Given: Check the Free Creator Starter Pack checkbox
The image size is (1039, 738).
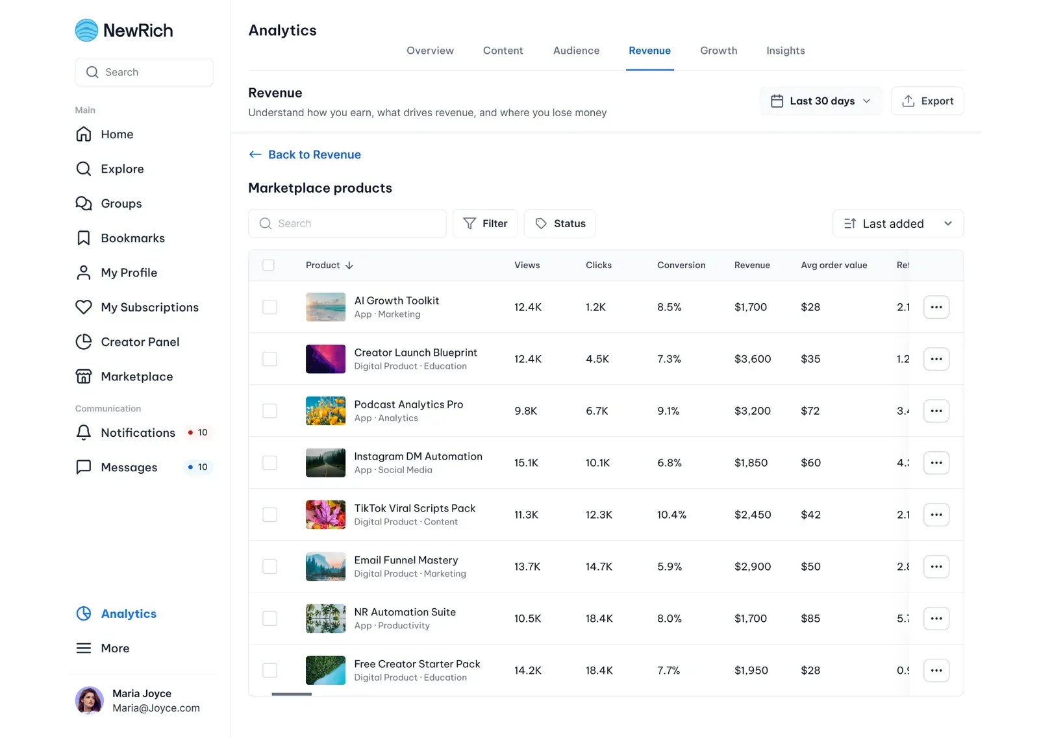Looking at the screenshot, I should pyautogui.click(x=269, y=670).
